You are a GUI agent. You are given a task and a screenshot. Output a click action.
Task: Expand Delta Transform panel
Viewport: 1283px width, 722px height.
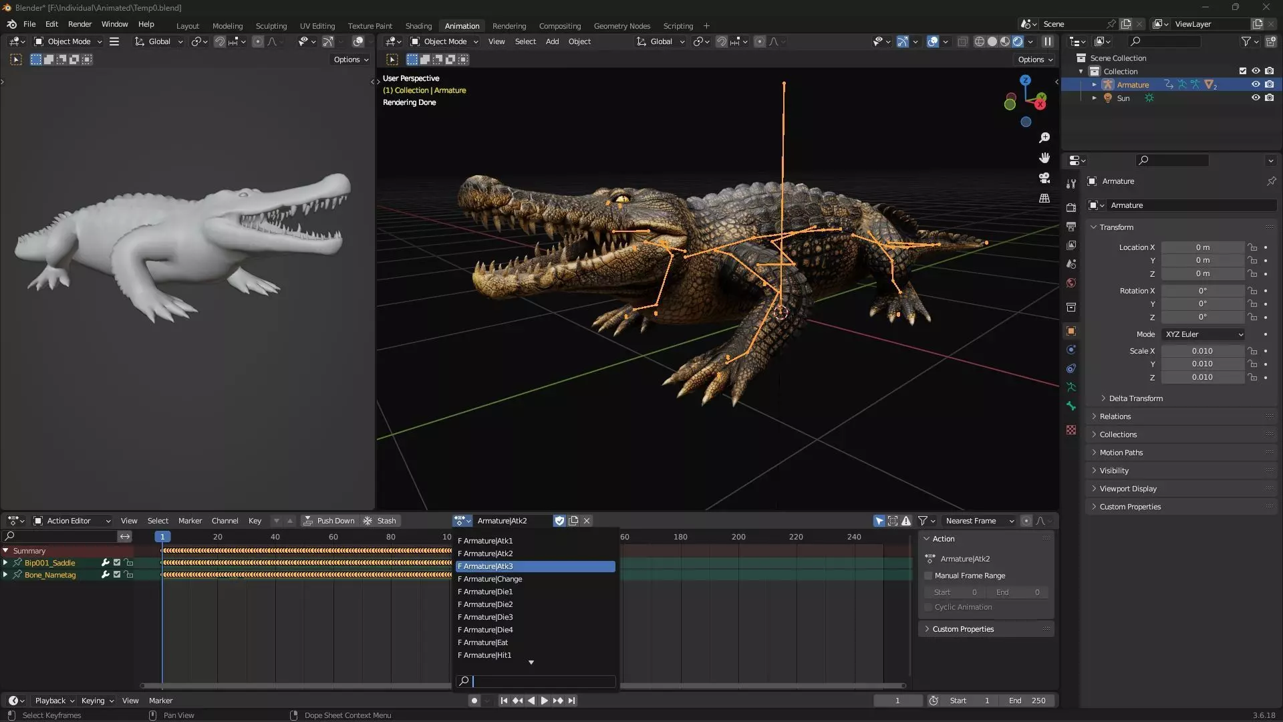[1136, 398]
